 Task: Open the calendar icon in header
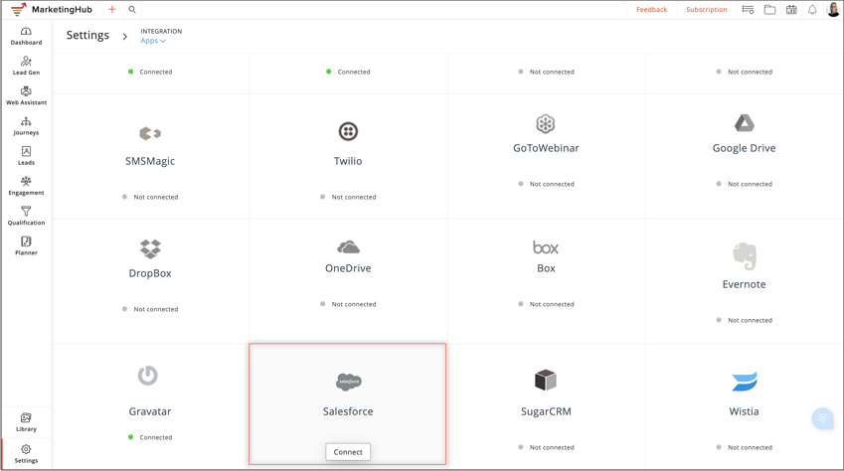coord(791,9)
